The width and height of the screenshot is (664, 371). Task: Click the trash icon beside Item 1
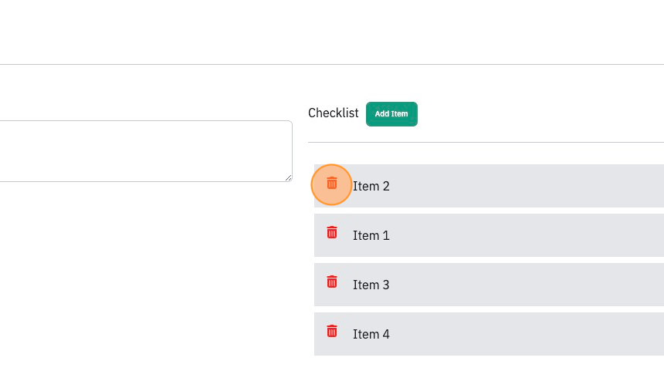point(331,233)
